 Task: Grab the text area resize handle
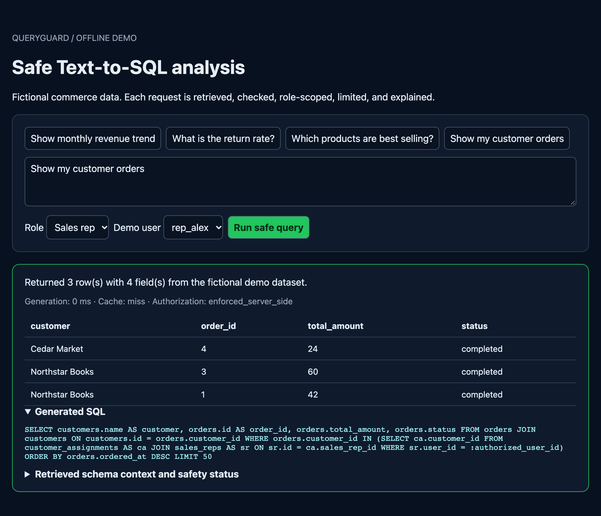click(573, 203)
